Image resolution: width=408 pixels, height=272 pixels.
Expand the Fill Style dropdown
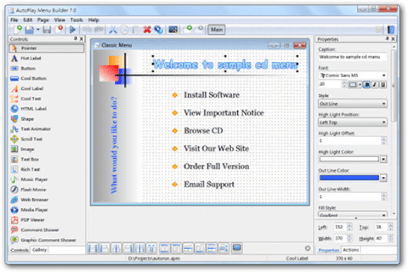coord(353,215)
